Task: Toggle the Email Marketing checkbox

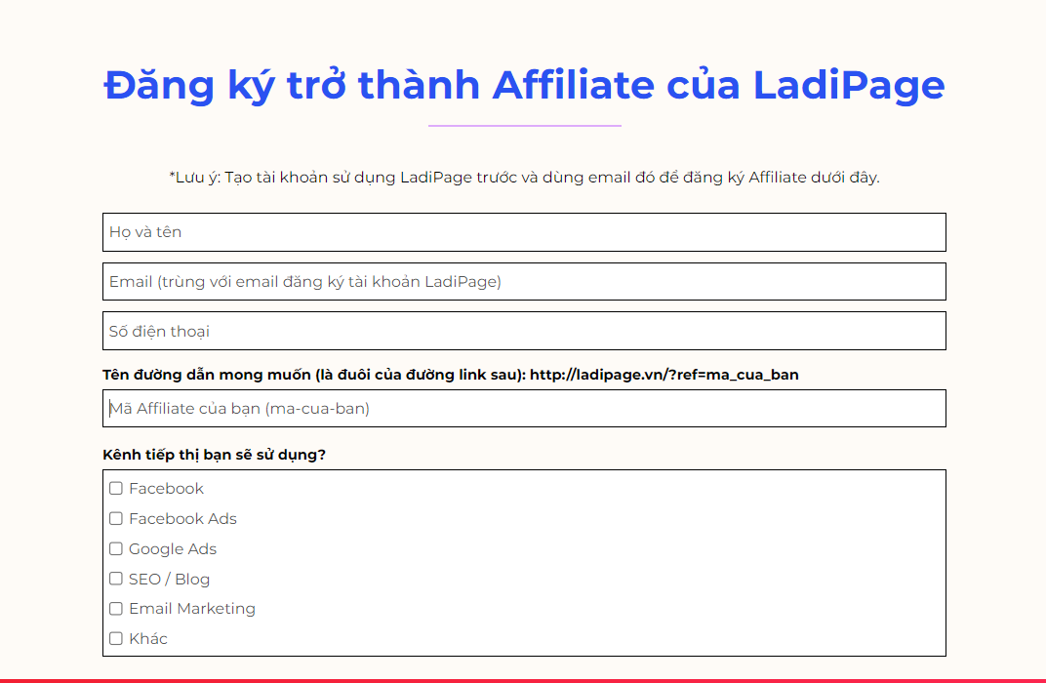Action: 116,608
